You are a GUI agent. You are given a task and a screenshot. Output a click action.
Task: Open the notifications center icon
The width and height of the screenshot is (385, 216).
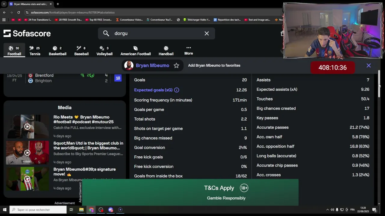click(374, 210)
